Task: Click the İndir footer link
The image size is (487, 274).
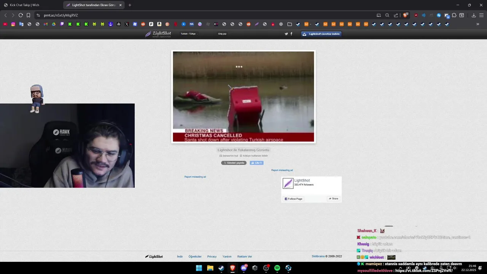Action: [180, 256]
